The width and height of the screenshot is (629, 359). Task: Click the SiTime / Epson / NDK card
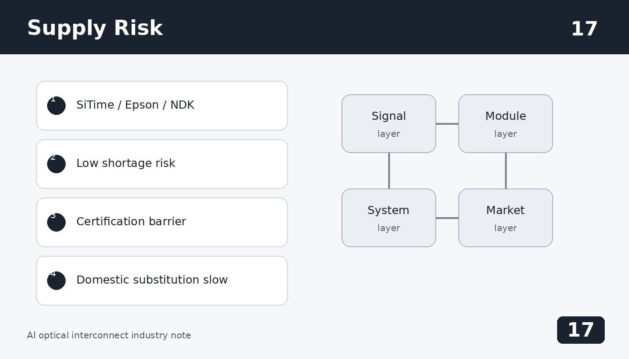coord(162,105)
